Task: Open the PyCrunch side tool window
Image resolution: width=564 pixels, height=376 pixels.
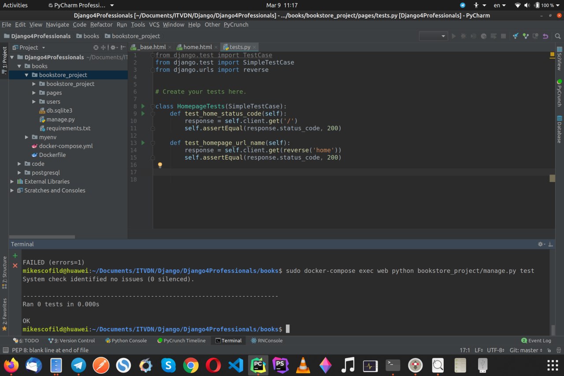Action: coord(560,93)
